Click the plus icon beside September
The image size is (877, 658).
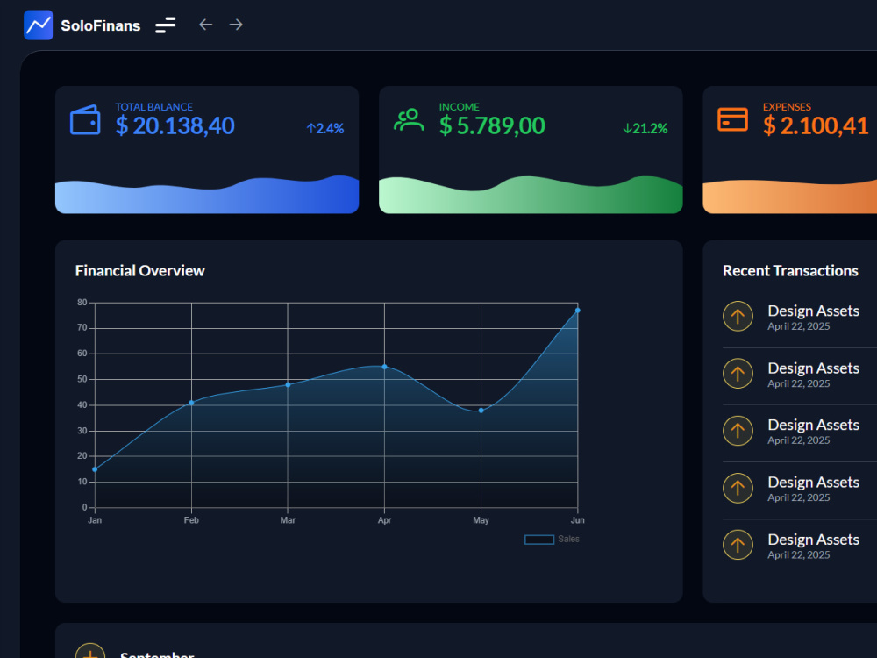point(90,651)
